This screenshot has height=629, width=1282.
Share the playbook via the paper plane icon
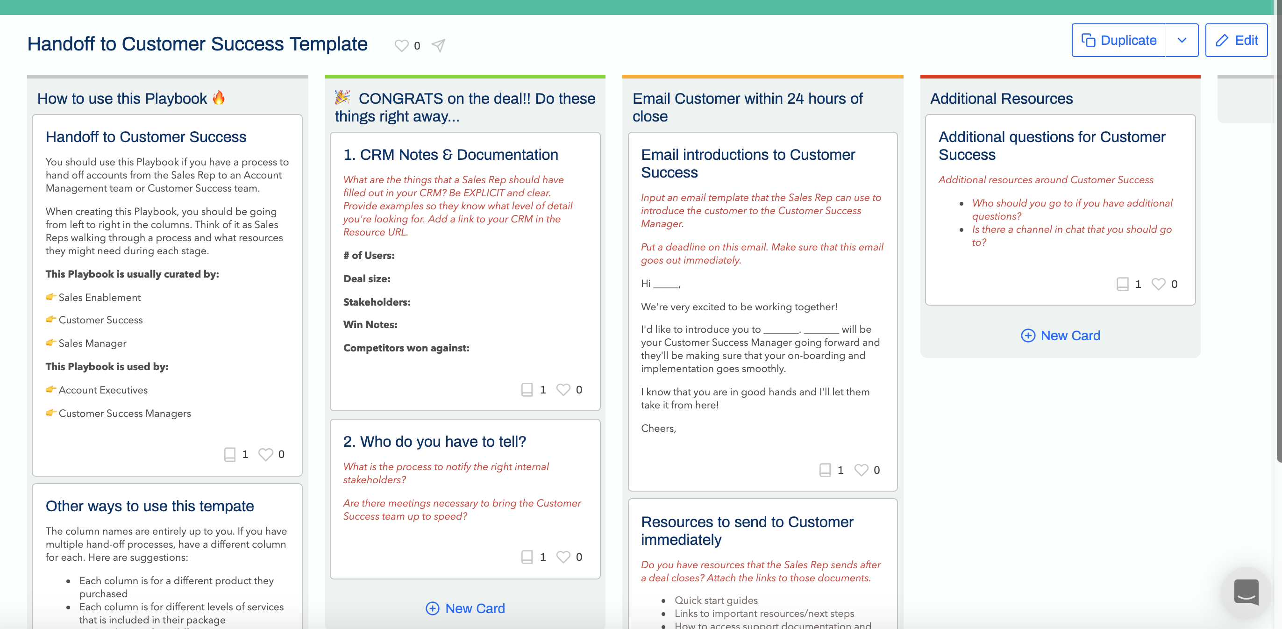pos(438,45)
